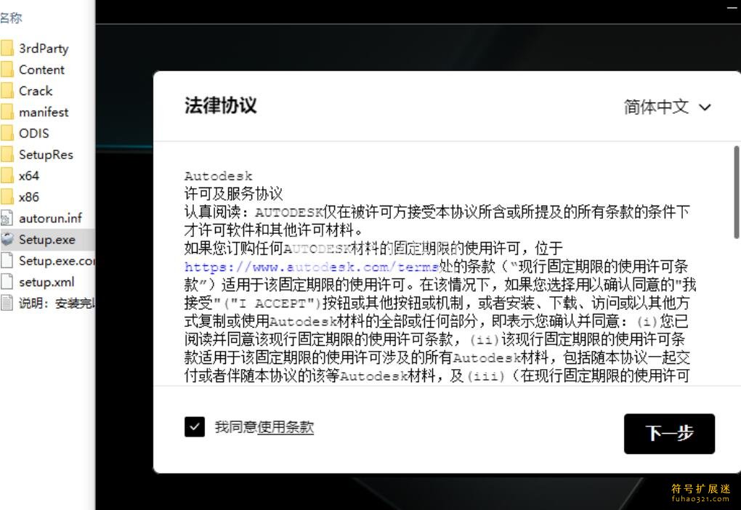Screen dimensions: 741x510
Task: Select the autorun.inf file name
Action: (50, 219)
